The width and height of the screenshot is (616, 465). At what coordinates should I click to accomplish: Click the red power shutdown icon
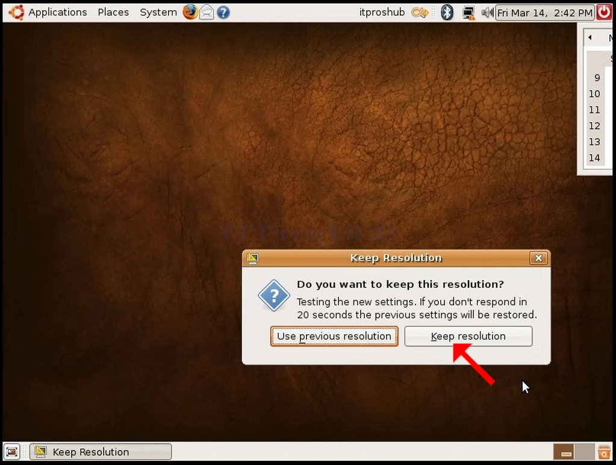pyautogui.click(x=604, y=12)
